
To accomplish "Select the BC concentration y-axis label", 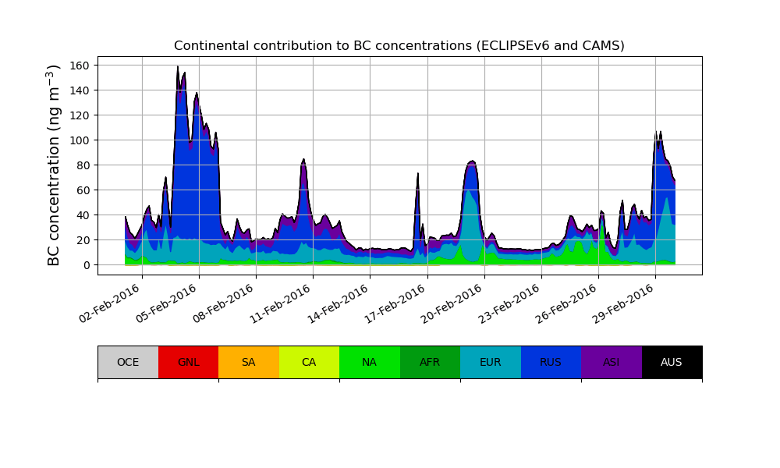I will [x=54, y=165].
